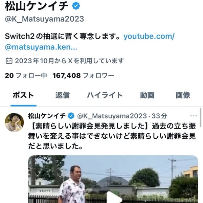Click the 松山ケンイチ name in the post header
The image size is (203, 203).
point(47,116)
